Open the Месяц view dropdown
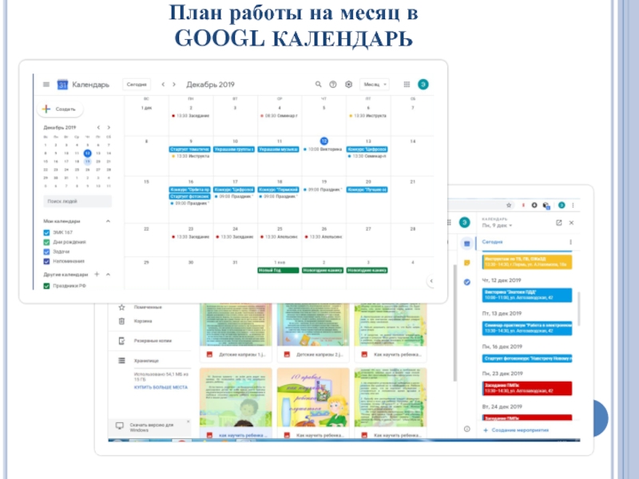The image size is (639, 479). (x=375, y=84)
